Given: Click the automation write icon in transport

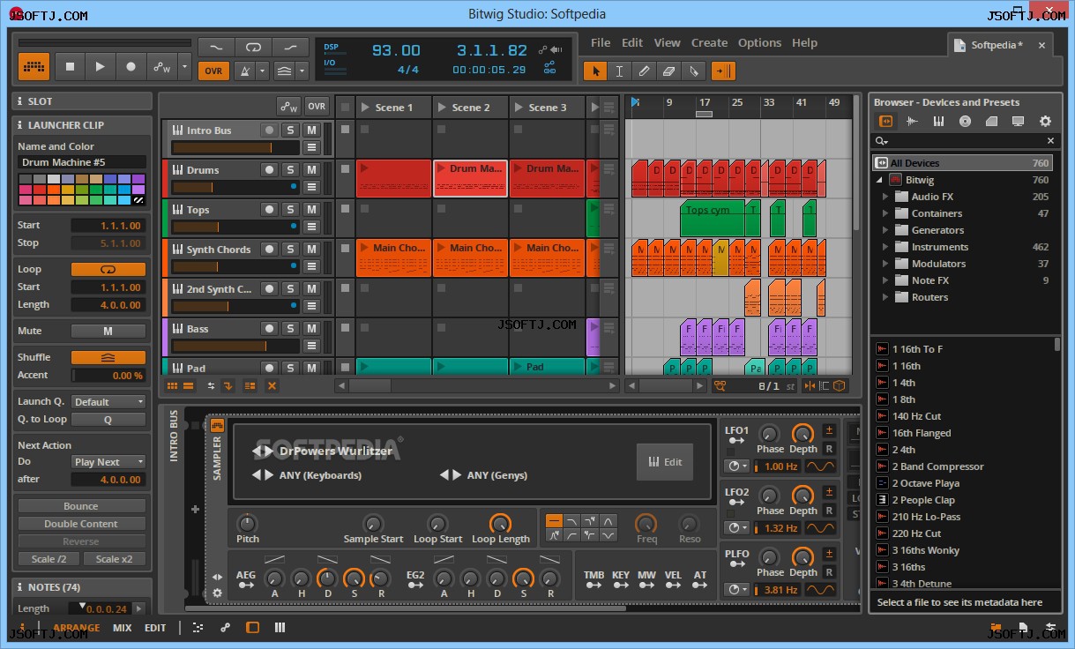Looking at the screenshot, I should [x=162, y=67].
